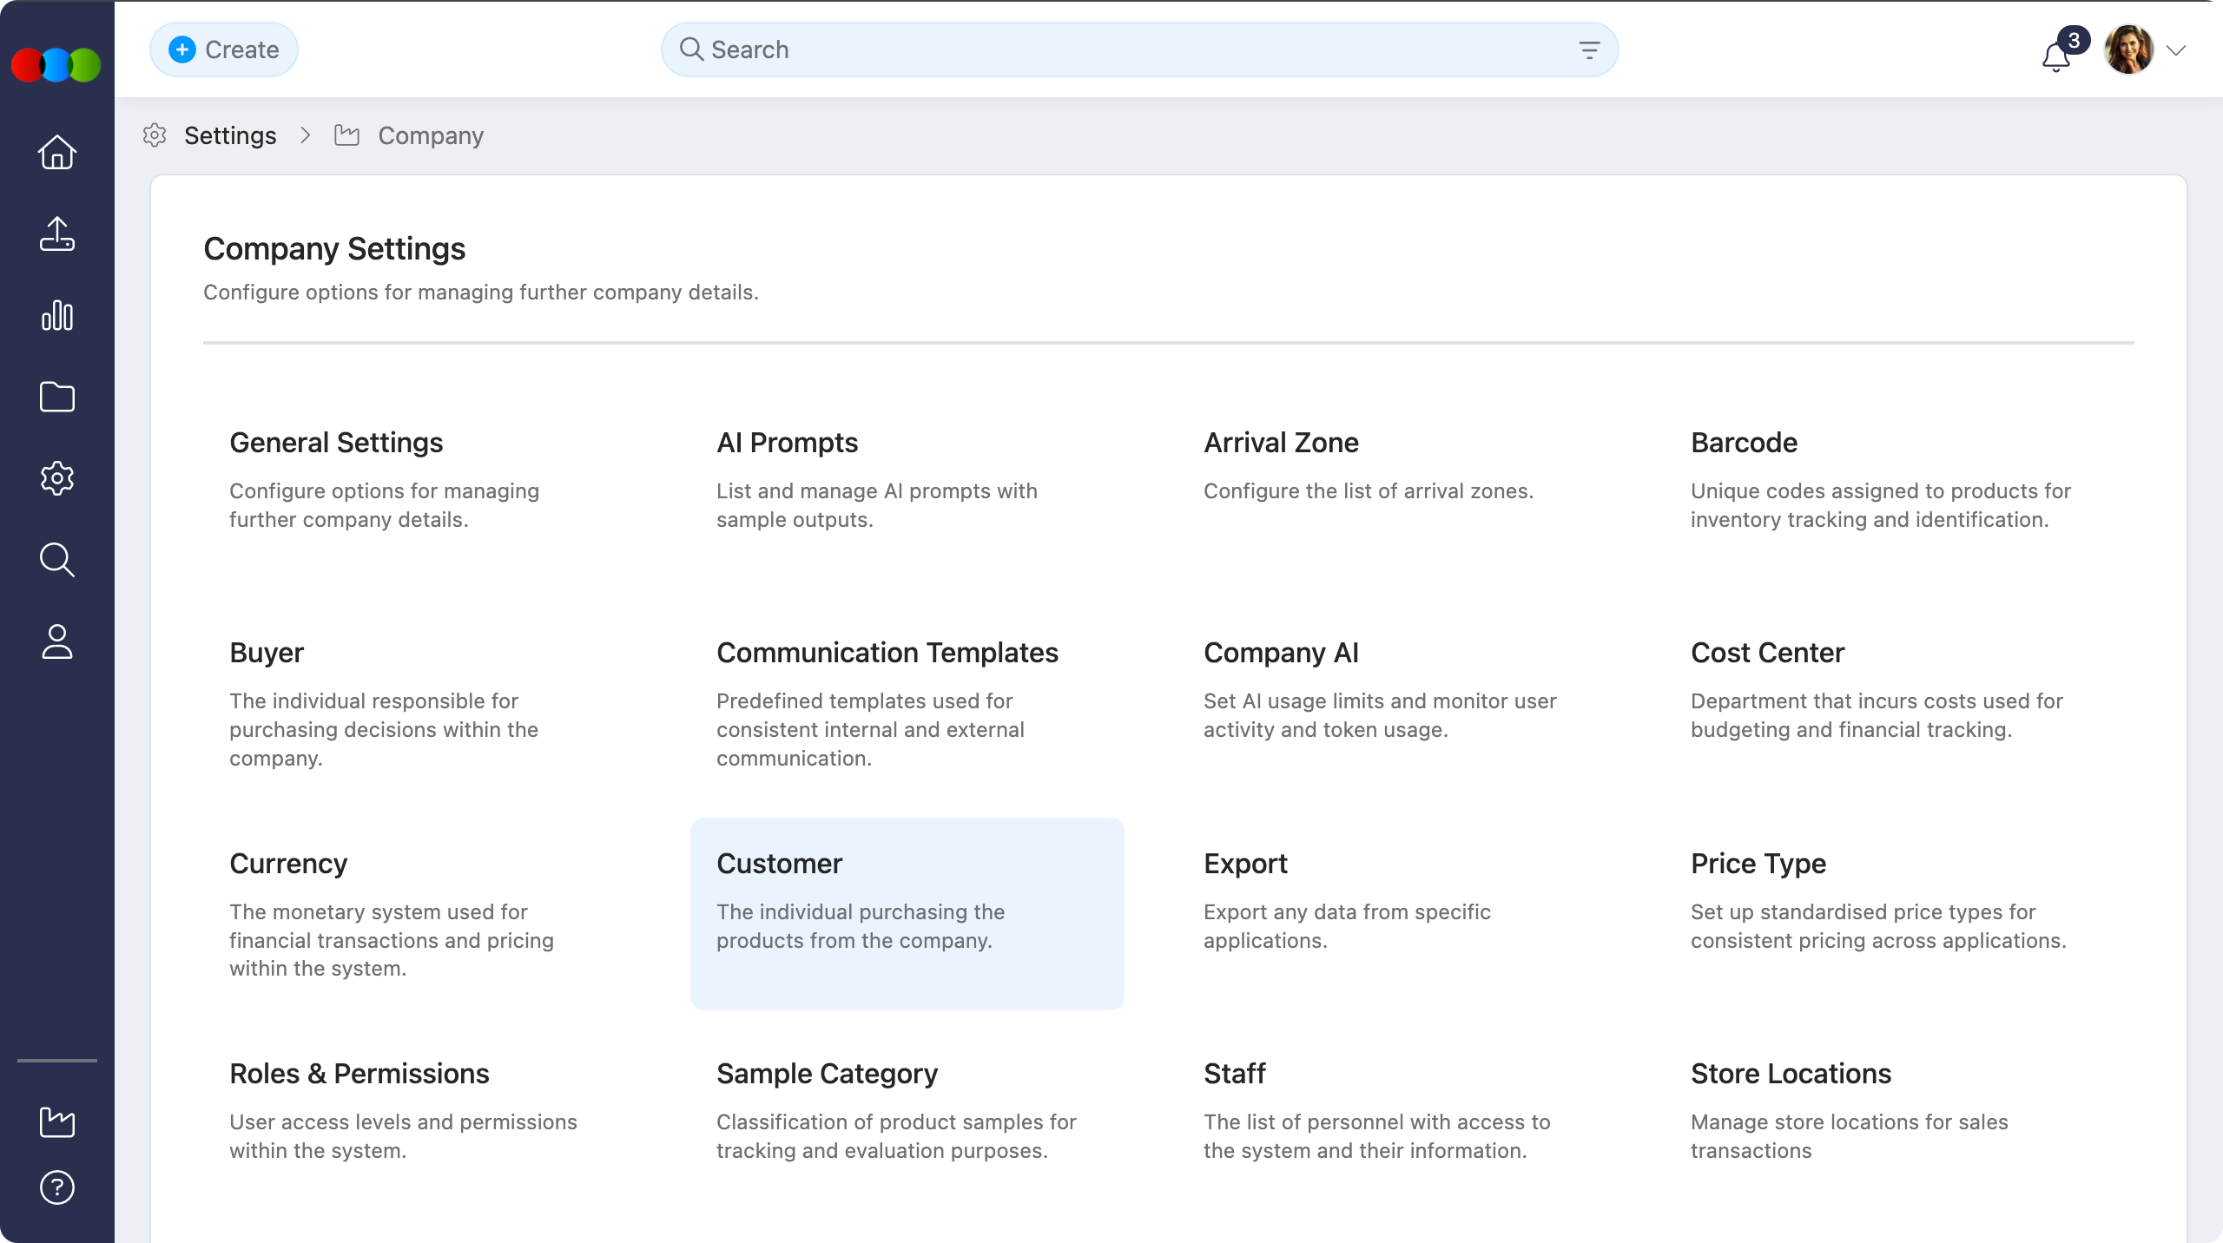The image size is (2223, 1243).
Task: Open the Customer settings card
Action: point(907,914)
